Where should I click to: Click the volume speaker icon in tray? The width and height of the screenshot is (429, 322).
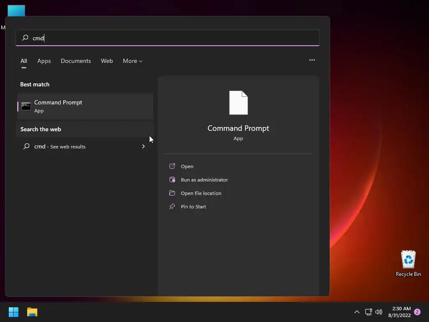click(379, 312)
